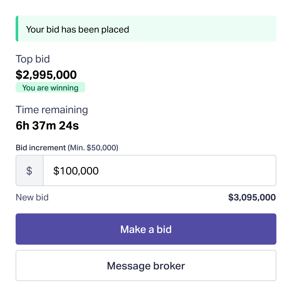Click the "37m" minutes part of the countdown
Viewport: 292px width, 298px height.
pos(44,126)
